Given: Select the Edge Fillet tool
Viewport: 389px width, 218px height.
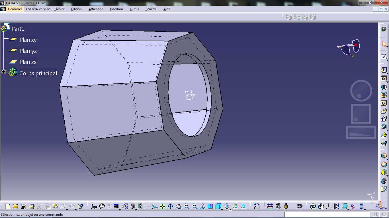Looking at the screenshot, I should click(384, 156).
